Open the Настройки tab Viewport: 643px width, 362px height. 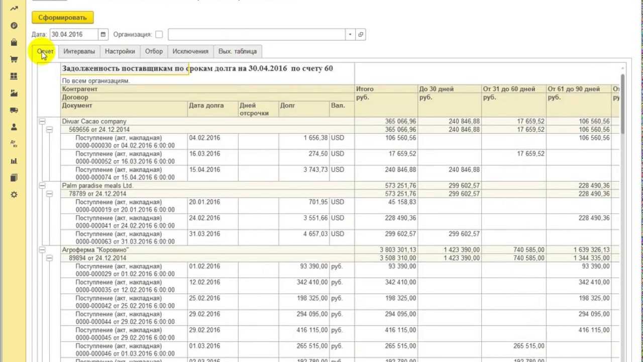[120, 51]
